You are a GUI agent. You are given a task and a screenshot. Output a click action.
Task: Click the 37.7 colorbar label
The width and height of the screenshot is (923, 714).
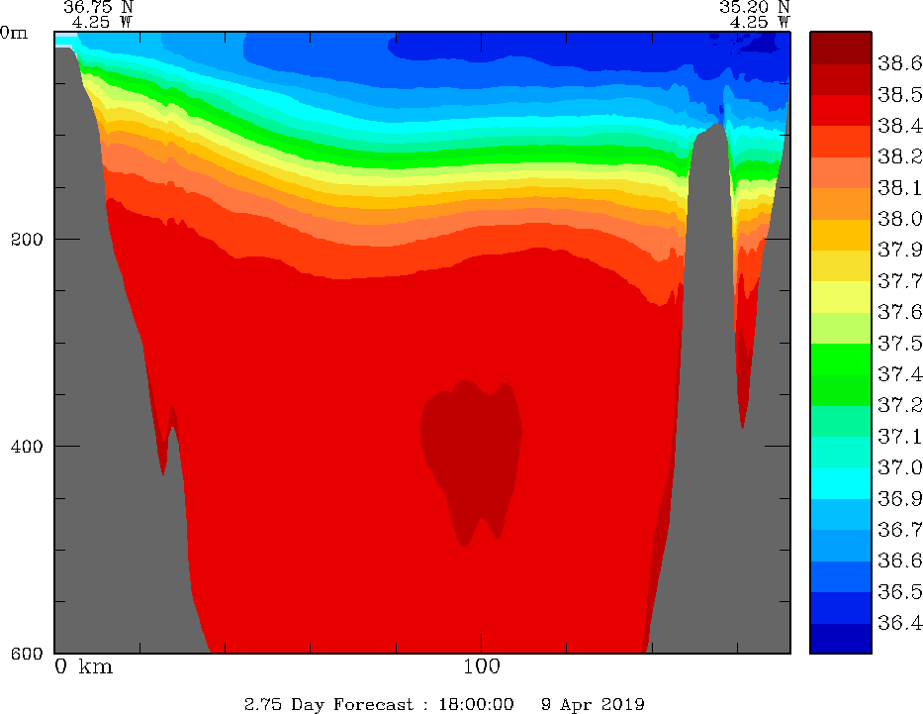[x=899, y=281]
